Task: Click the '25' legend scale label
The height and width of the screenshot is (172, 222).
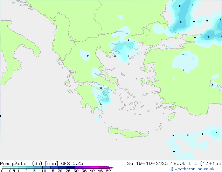Action: 68,171
